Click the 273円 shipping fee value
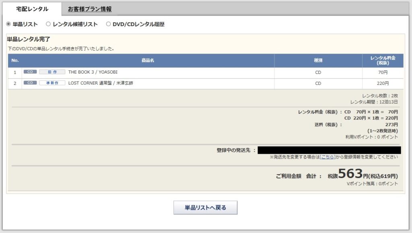The height and width of the screenshot is (233, 412). (391, 124)
